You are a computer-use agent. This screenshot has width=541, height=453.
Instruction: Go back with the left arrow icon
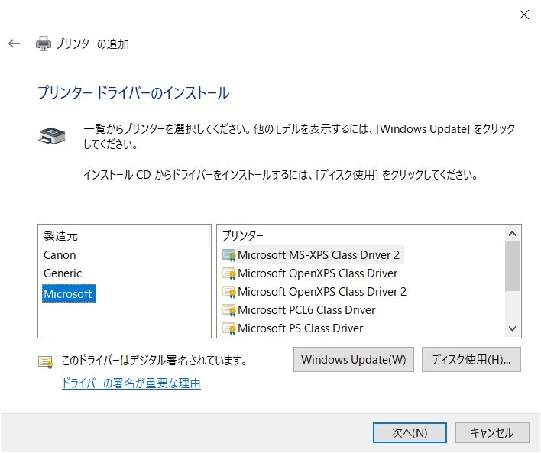15,44
